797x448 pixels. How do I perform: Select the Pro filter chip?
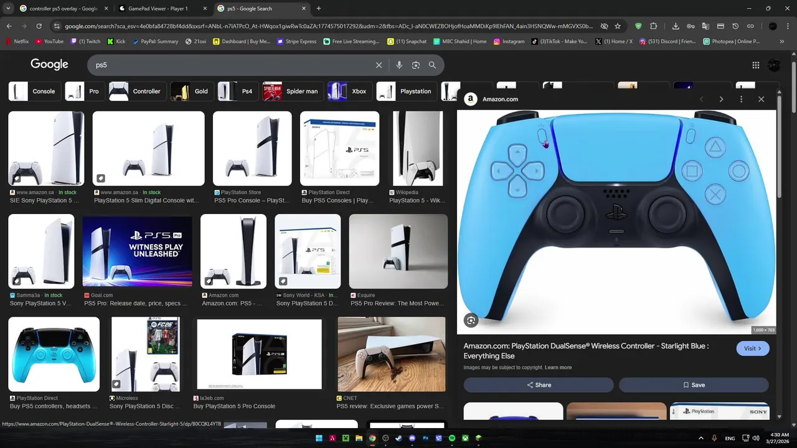point(85,91)
